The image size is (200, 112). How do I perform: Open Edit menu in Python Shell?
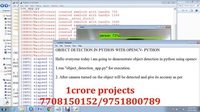click(x=27, y=6)
